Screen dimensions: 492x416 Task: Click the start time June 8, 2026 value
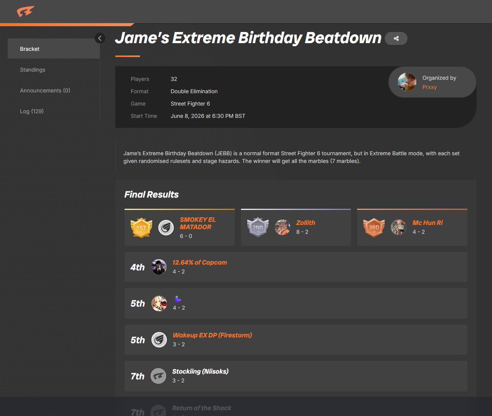point(208,116)
